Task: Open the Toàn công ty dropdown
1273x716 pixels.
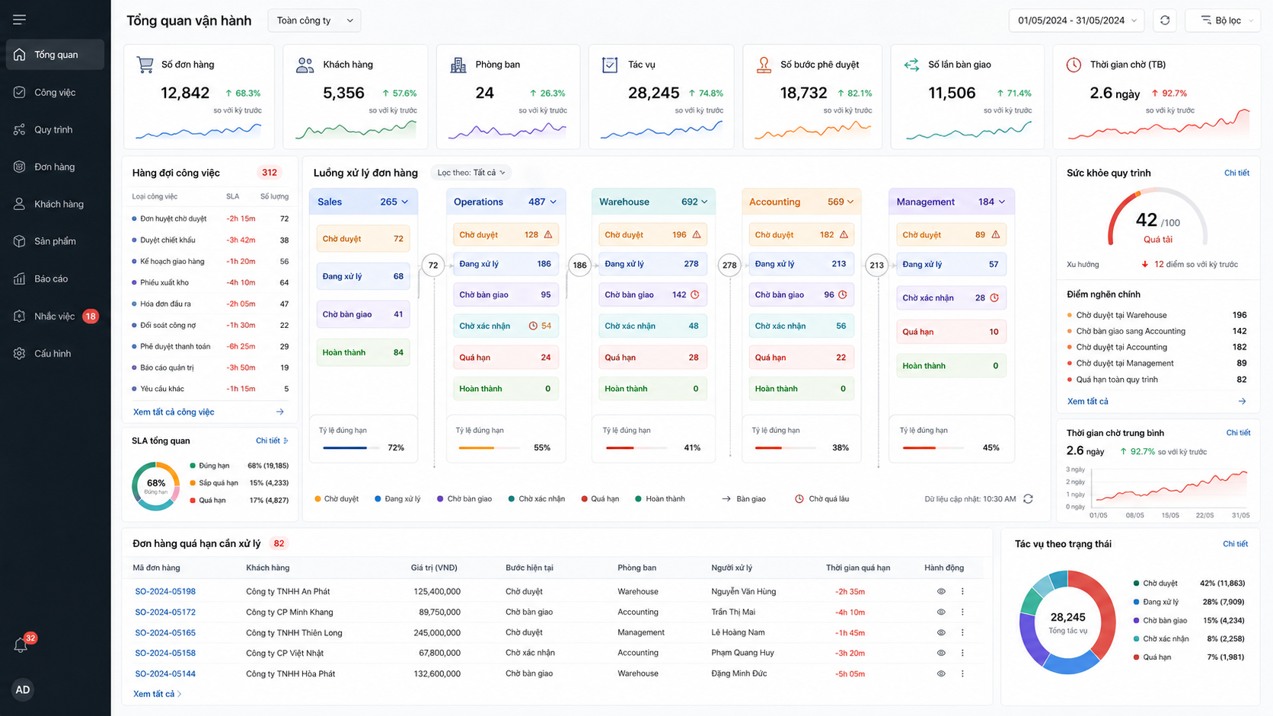Action: (314, 21)
